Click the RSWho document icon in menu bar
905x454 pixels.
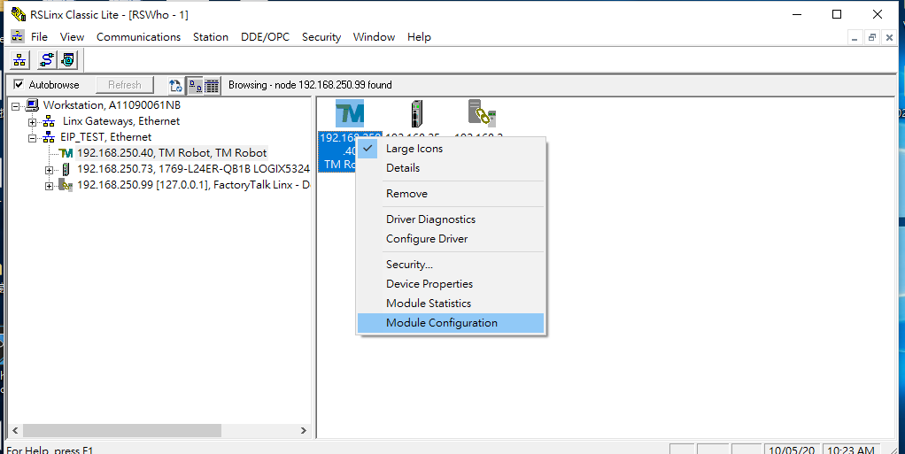point(18,36)
